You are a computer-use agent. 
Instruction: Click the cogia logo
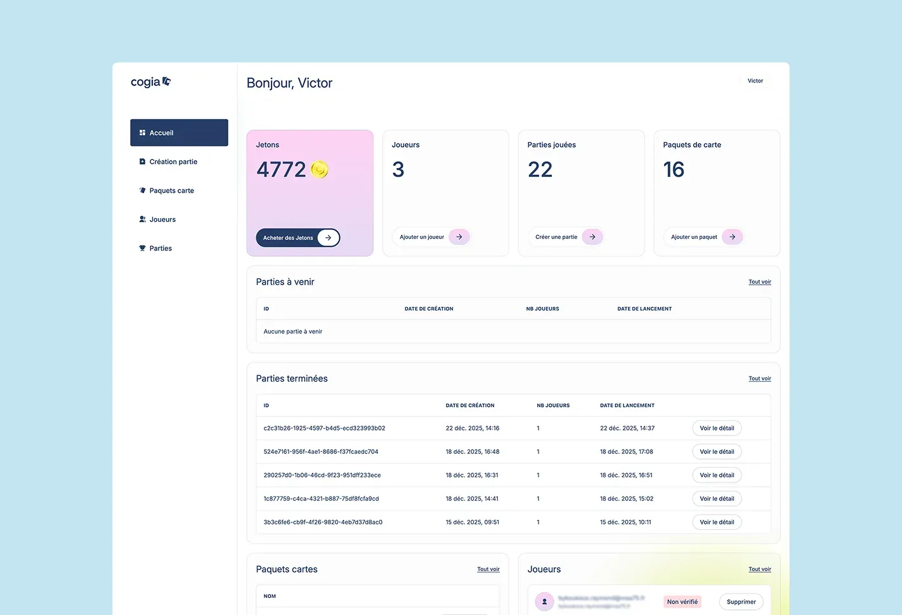150,82
